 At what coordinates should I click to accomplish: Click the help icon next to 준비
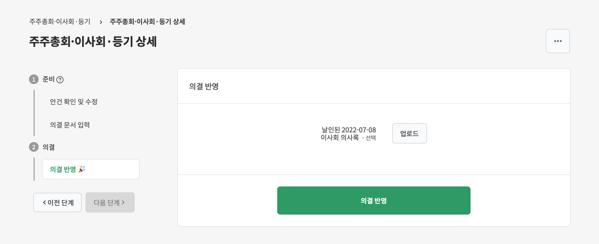pos(60,80)
